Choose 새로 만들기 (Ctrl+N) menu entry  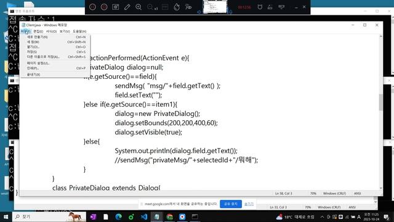coord(56,37)
